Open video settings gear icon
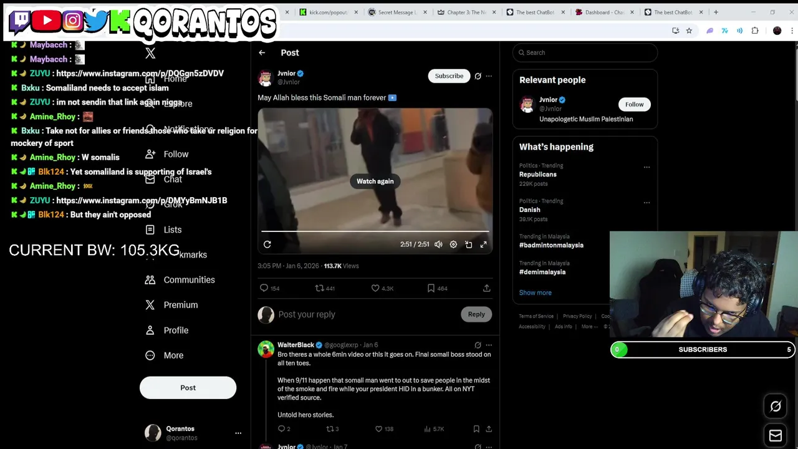 tap(453, 244)
